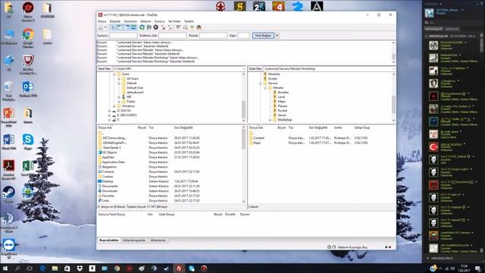Viewport: 485px width, 273px height.
Task: Click the Kullanıcı Adı input field
Action: (172, 36)
